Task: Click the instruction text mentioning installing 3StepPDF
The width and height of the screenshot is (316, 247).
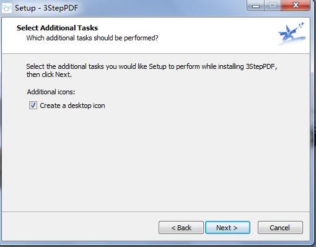Action: pos(152,70)
